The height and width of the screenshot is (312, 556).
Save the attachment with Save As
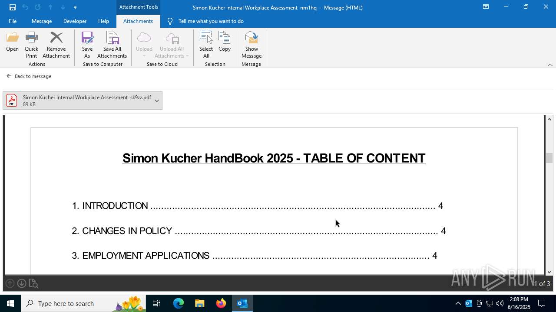pyautogui.click(x=87, y=45)
